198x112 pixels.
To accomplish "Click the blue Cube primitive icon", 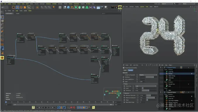I will point(68,7).
